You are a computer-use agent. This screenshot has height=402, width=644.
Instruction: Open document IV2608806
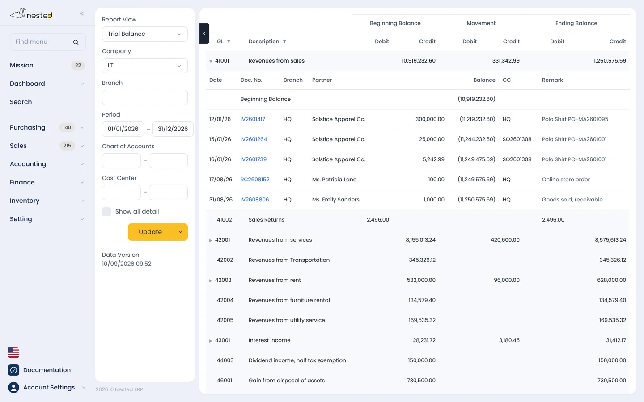click(254, 200)
